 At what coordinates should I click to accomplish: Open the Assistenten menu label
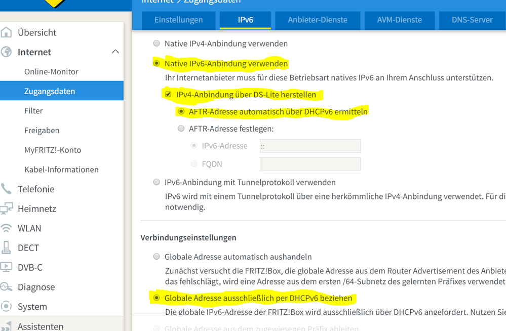41,326
